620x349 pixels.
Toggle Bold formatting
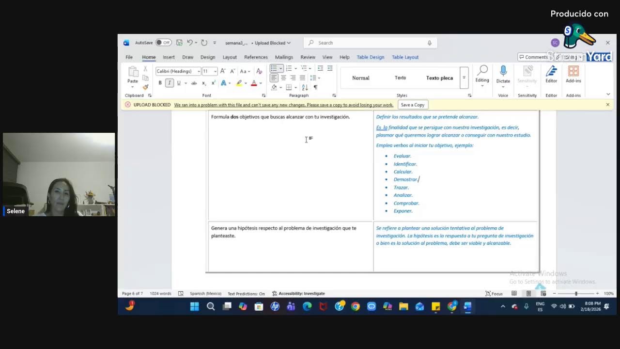(160, 83)
